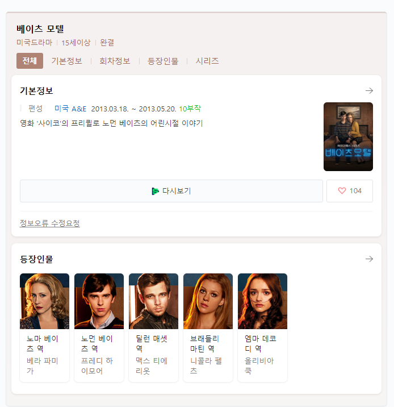Select the 딜런 매셋 character photo
This screenshot has height=407, width=394.
pyautogui.click(x=153, y=301)
